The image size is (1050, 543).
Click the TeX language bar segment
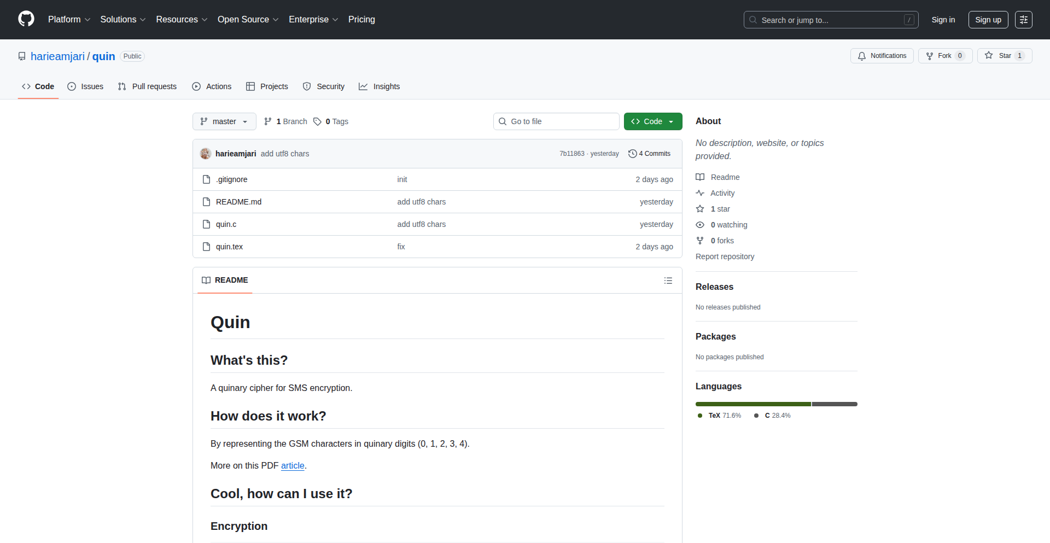click(752, 404)
